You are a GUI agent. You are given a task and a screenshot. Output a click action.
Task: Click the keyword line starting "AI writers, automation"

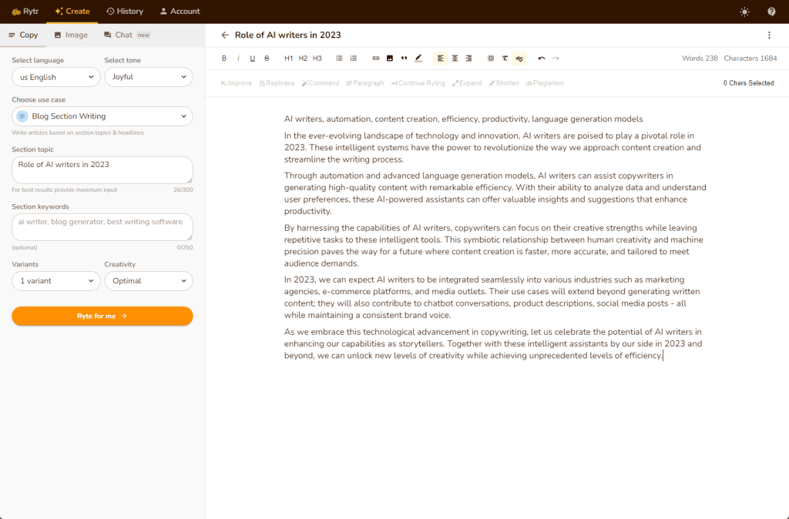[x=463, y=119]
